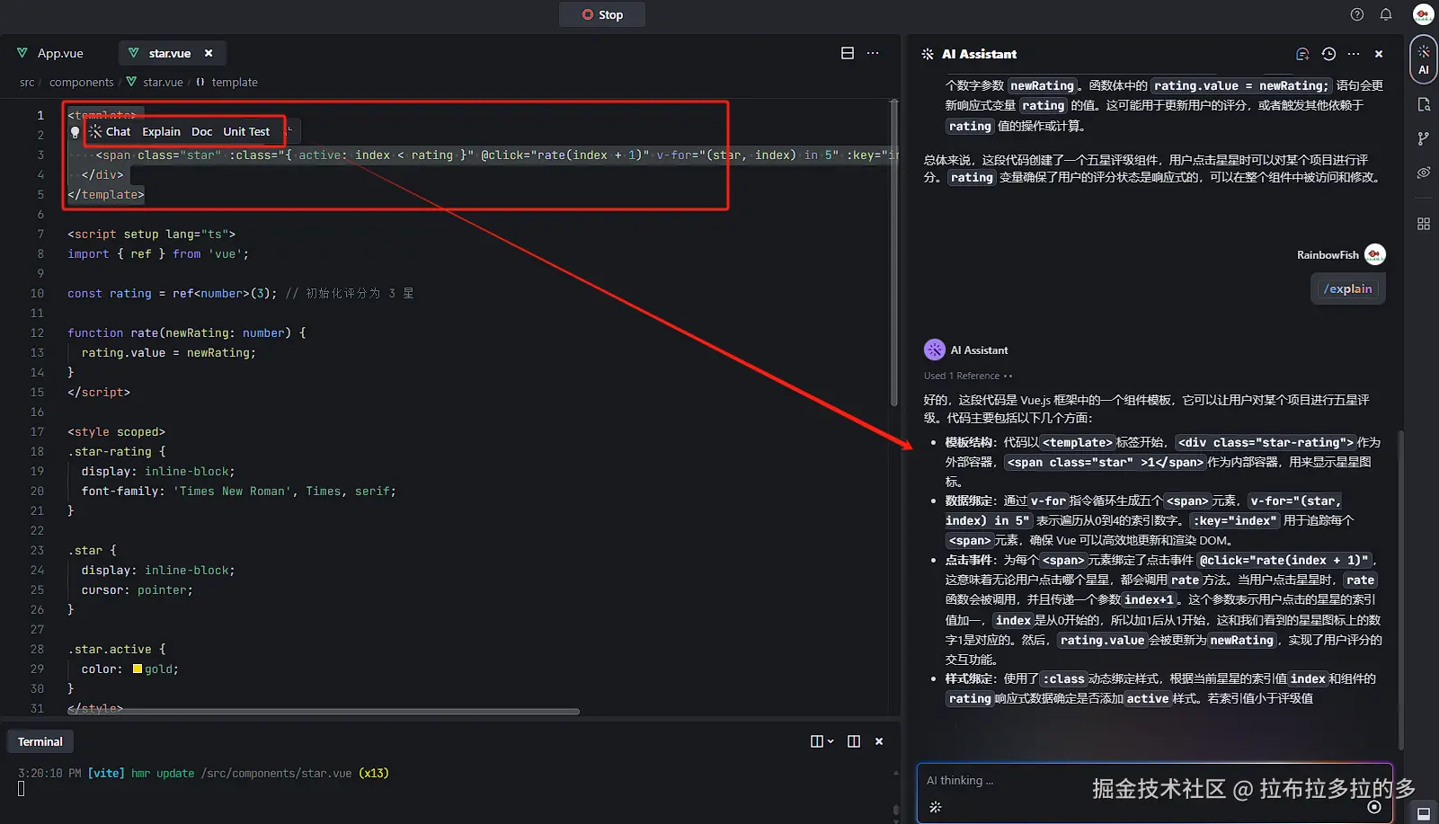Click the Vue icon on App.vue tab

tap(22, 53)
